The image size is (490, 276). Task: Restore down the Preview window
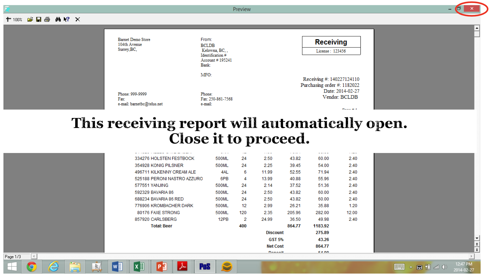click(x=459, y=9)
